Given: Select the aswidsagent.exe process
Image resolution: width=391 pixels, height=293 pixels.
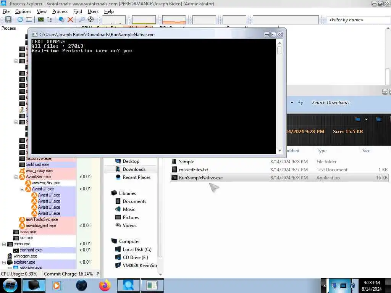Looking at the screenshot, I should coord(40,225).
